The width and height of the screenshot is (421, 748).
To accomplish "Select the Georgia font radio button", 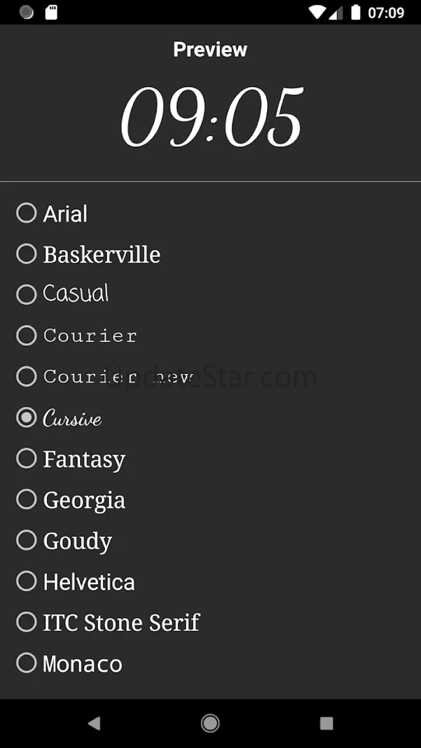I will pyautogui.click(x=26, y=500).
